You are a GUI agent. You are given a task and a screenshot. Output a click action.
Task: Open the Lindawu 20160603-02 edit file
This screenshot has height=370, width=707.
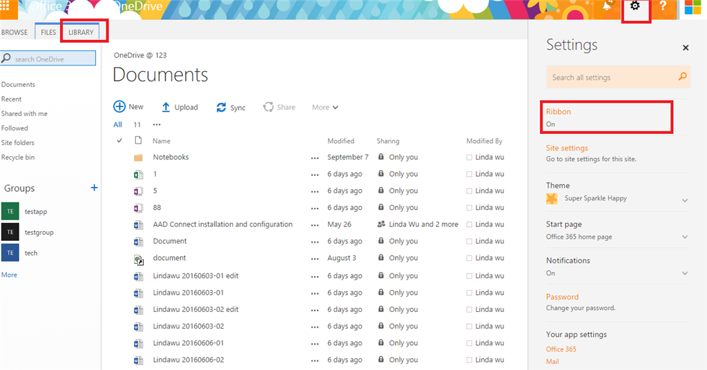tap(195, 310)
